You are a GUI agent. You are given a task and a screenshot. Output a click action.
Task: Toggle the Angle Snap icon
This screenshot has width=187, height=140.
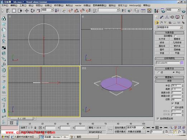point(76,11)
